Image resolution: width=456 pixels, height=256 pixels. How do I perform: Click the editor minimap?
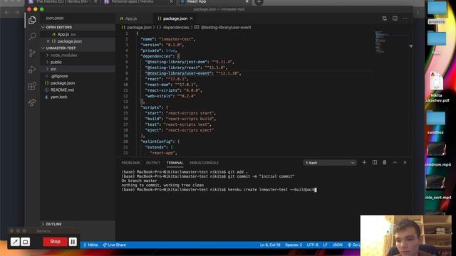click(391, 42)
